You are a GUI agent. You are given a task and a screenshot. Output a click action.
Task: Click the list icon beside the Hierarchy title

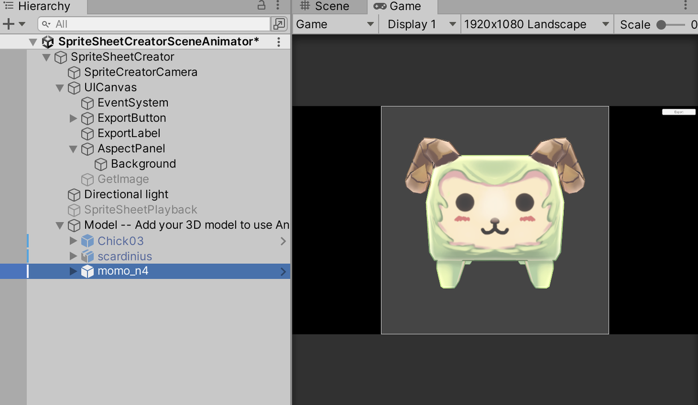(x=8, y=6)
